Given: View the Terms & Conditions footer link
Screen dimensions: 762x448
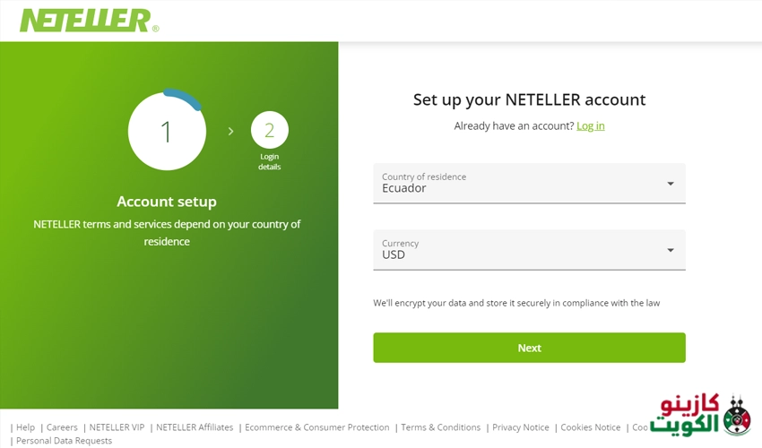Looking at the screenshot, I should click(441, 427).
